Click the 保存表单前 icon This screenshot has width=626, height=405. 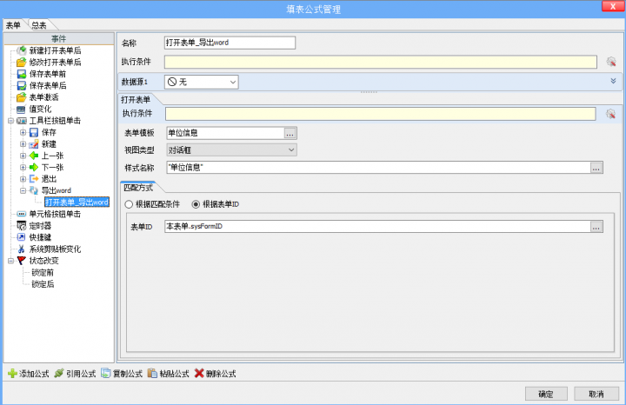point(21,74)
